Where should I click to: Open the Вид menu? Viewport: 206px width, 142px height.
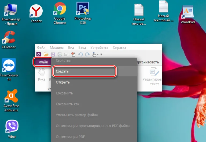click(x=71, y=48)
